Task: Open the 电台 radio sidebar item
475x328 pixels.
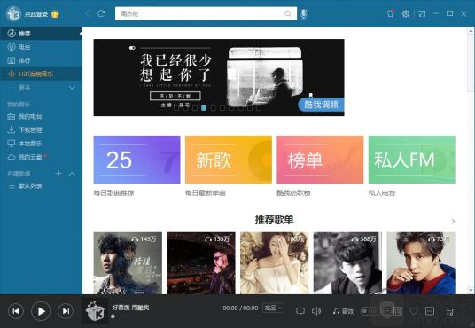Action: coord(41,47)
